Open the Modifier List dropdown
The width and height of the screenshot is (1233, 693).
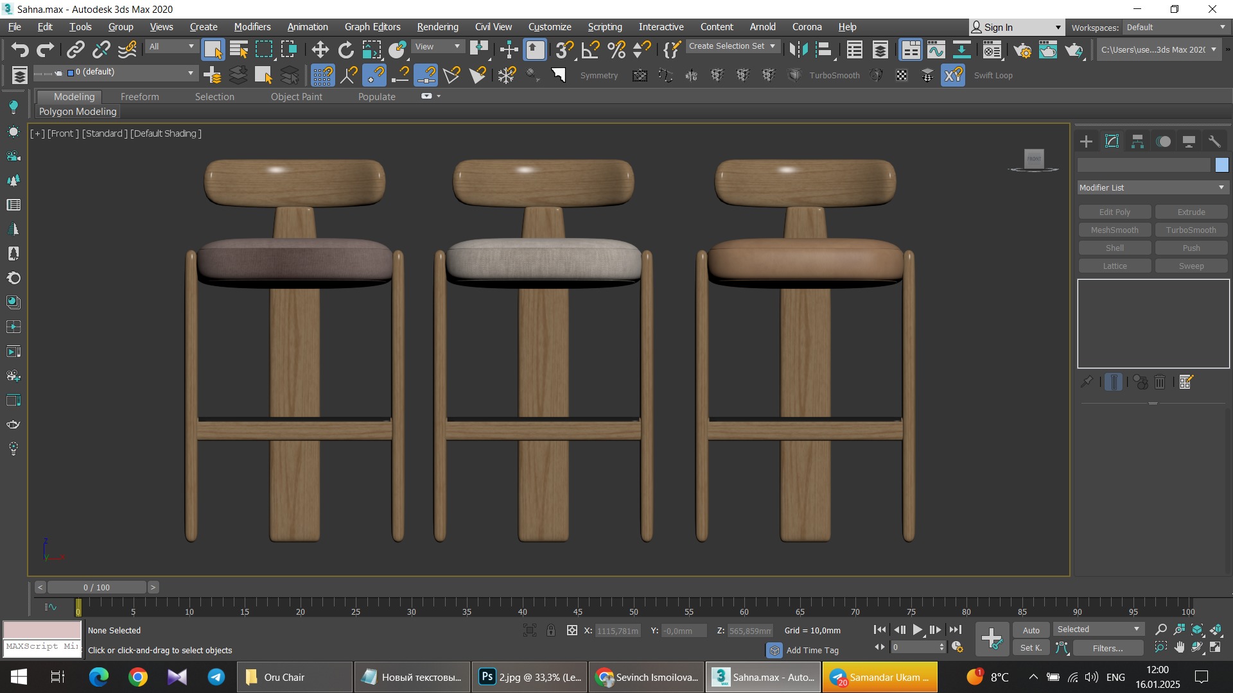1153,187
